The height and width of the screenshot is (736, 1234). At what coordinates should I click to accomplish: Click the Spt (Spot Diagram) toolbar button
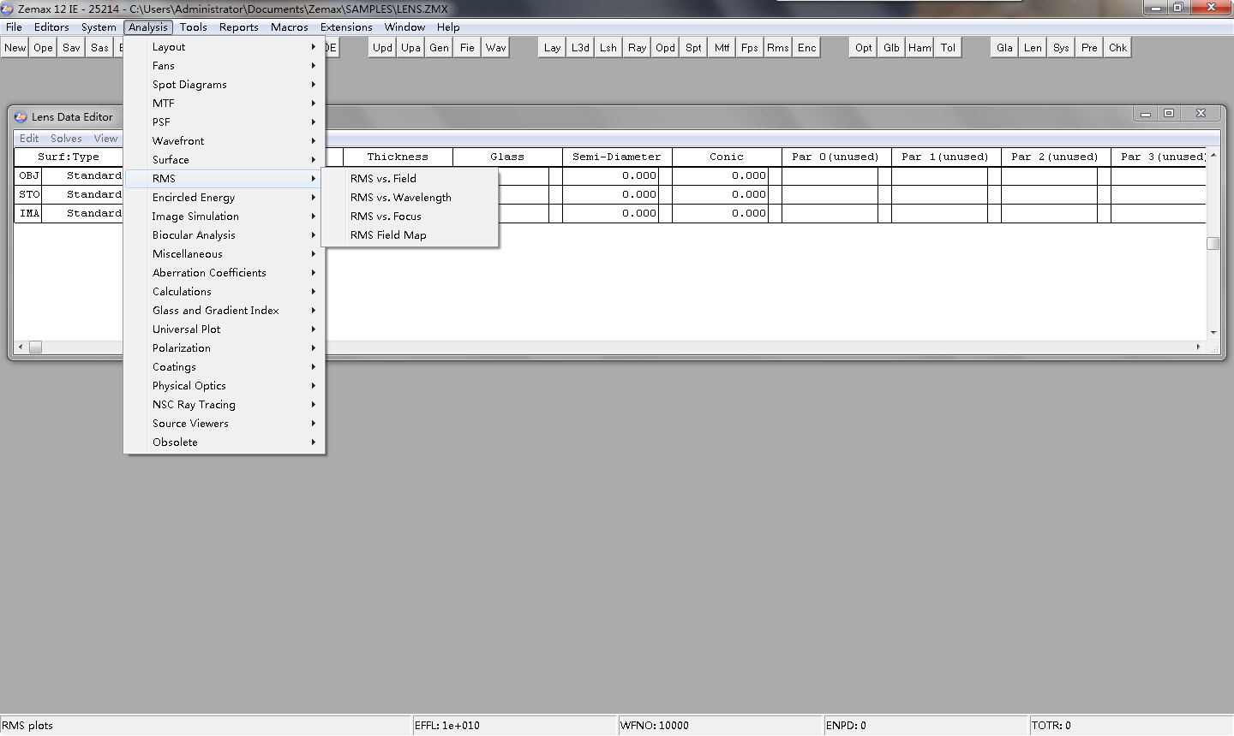[693, 48]
